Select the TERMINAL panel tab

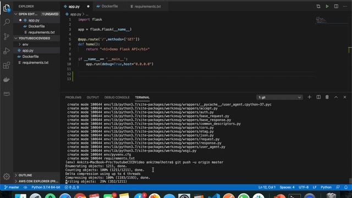click(142, 97)
